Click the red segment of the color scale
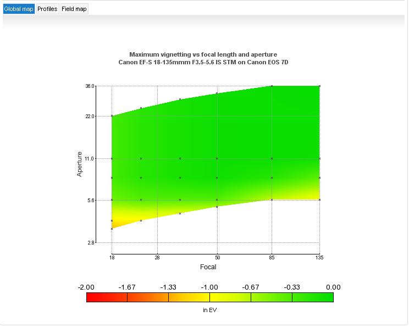The image size is (409, 327). click(107, 297)
